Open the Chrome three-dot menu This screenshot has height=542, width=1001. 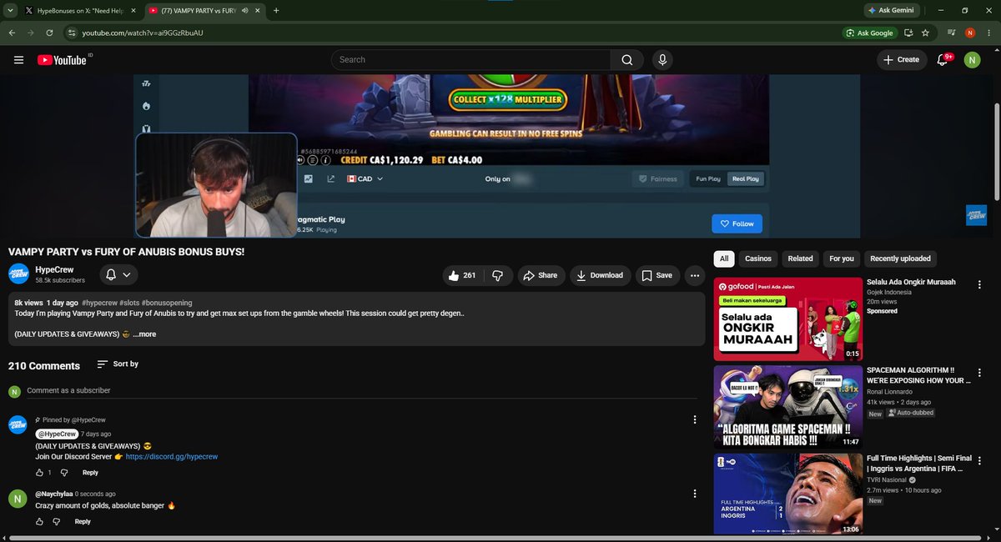tap(989, 33)
